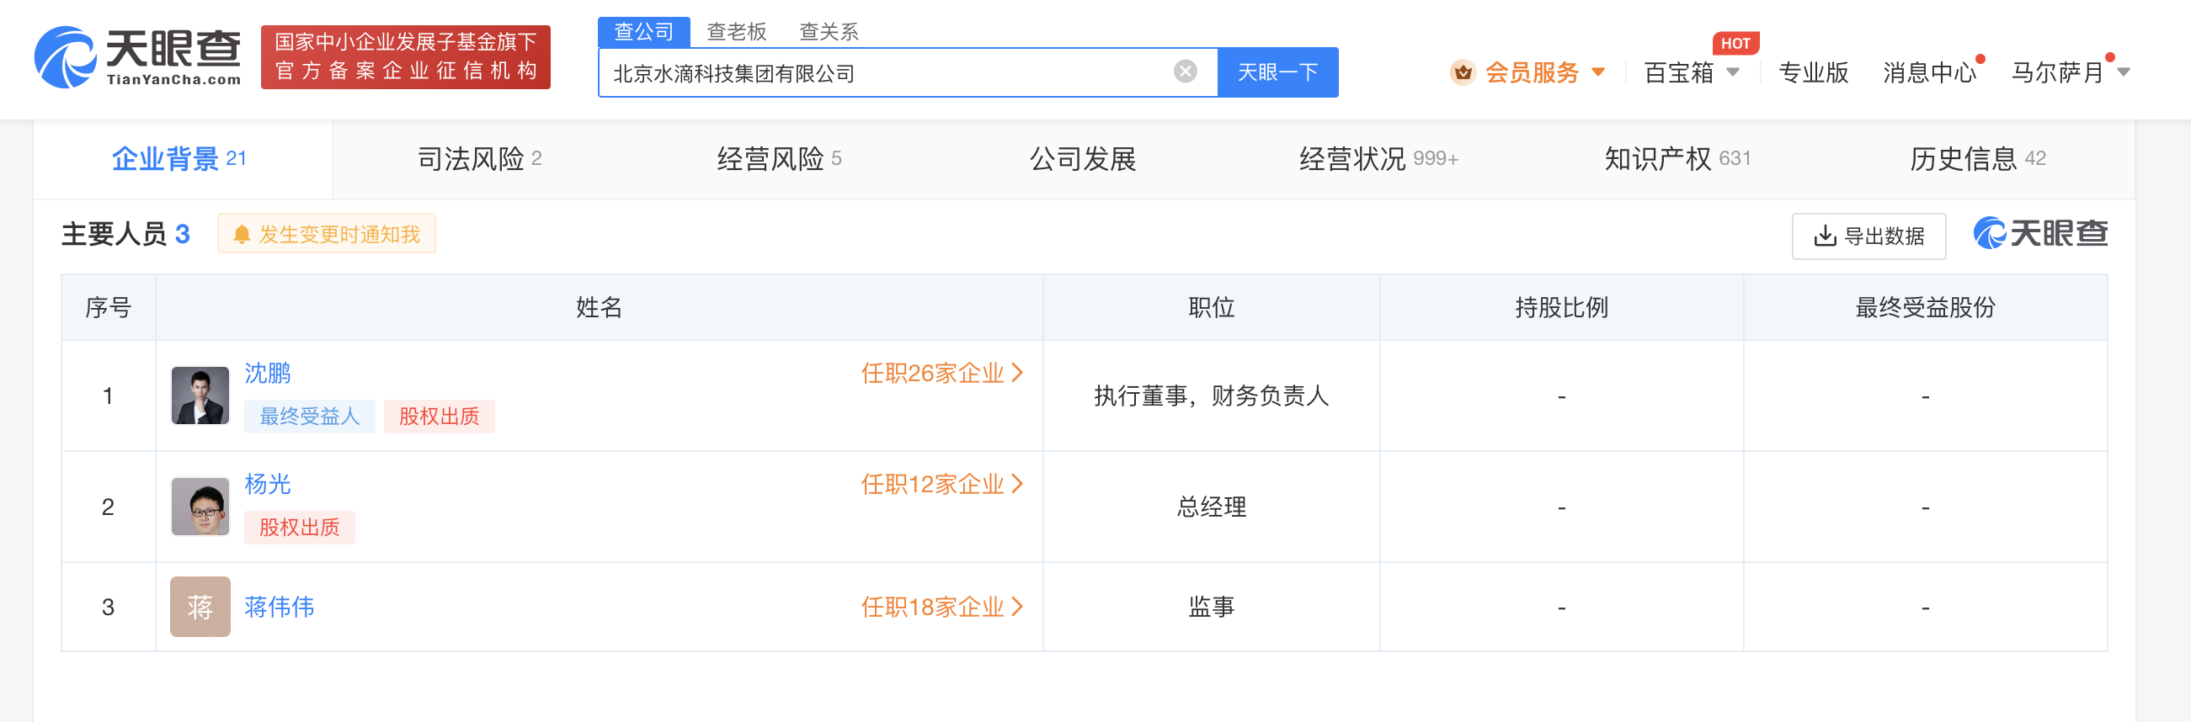Click 沈鹏's 股权出质 tag
Screen dimensions: 2191x722
[x=439, y=416]
